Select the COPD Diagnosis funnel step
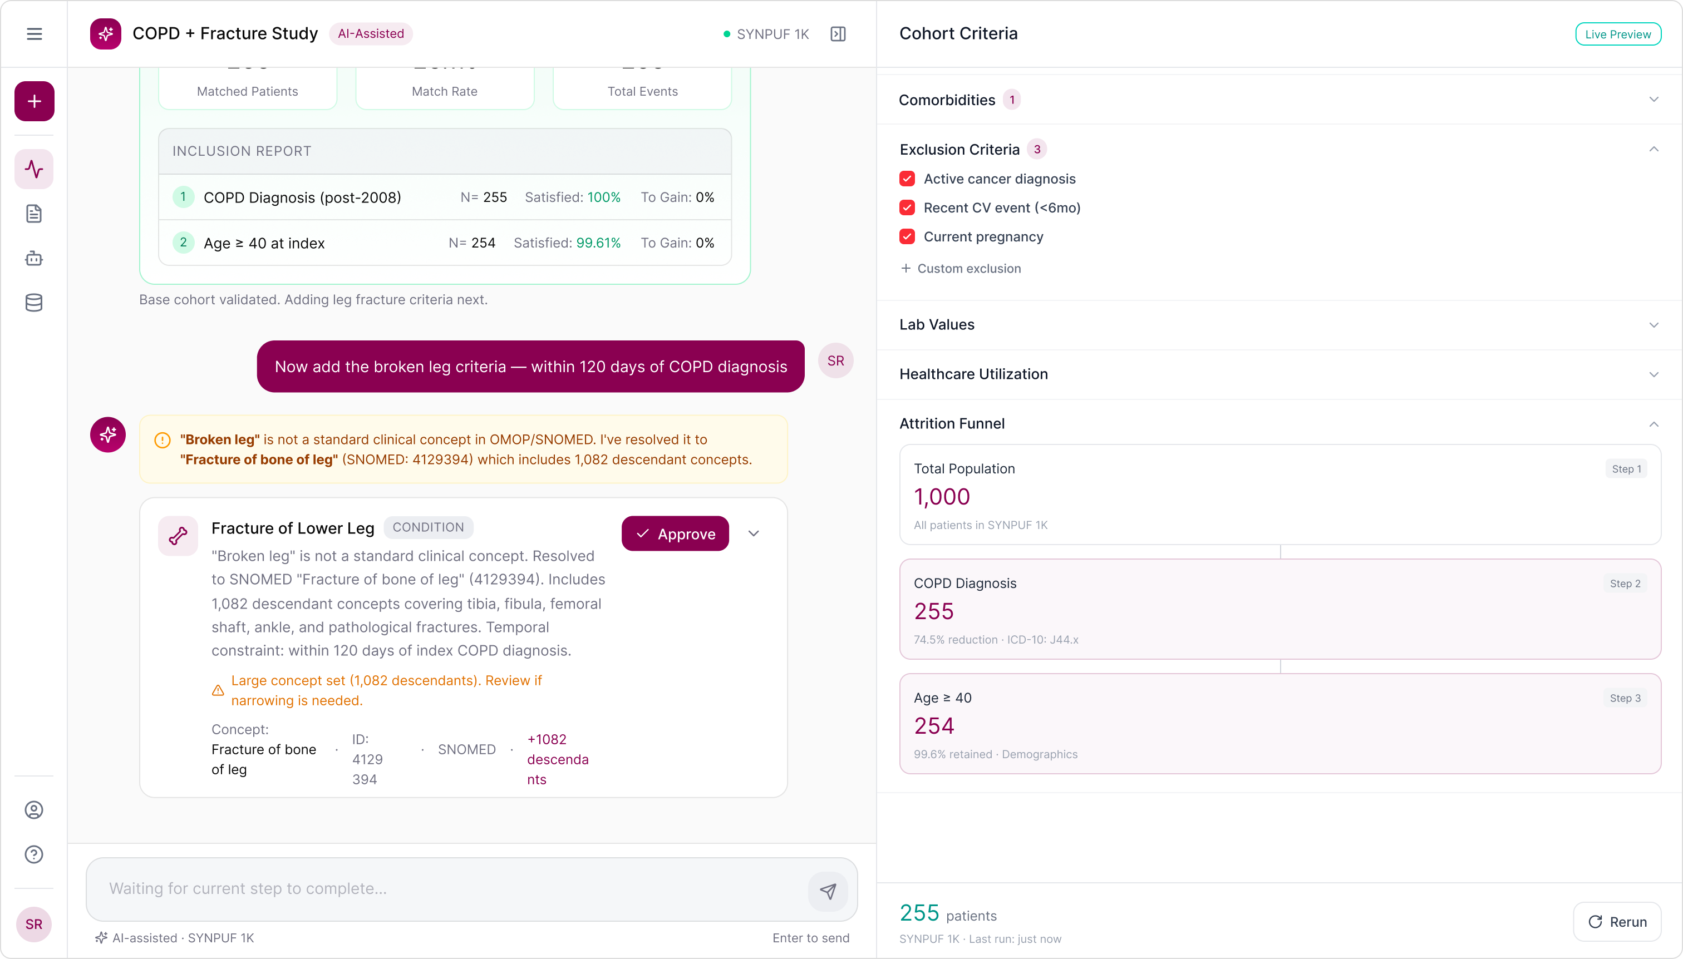The width and height of the screenshot is (1683, 959). click(x=1280, y=609)
